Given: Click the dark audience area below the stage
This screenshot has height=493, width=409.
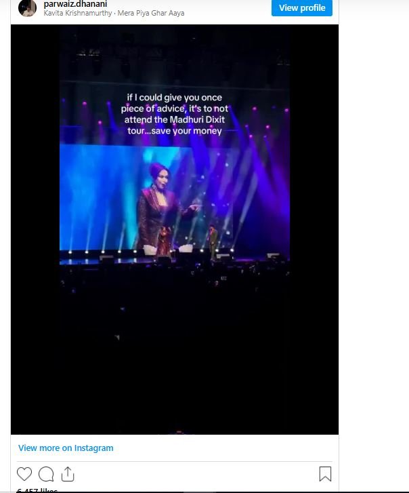Looking at the screenshot, I should (175, 346).
